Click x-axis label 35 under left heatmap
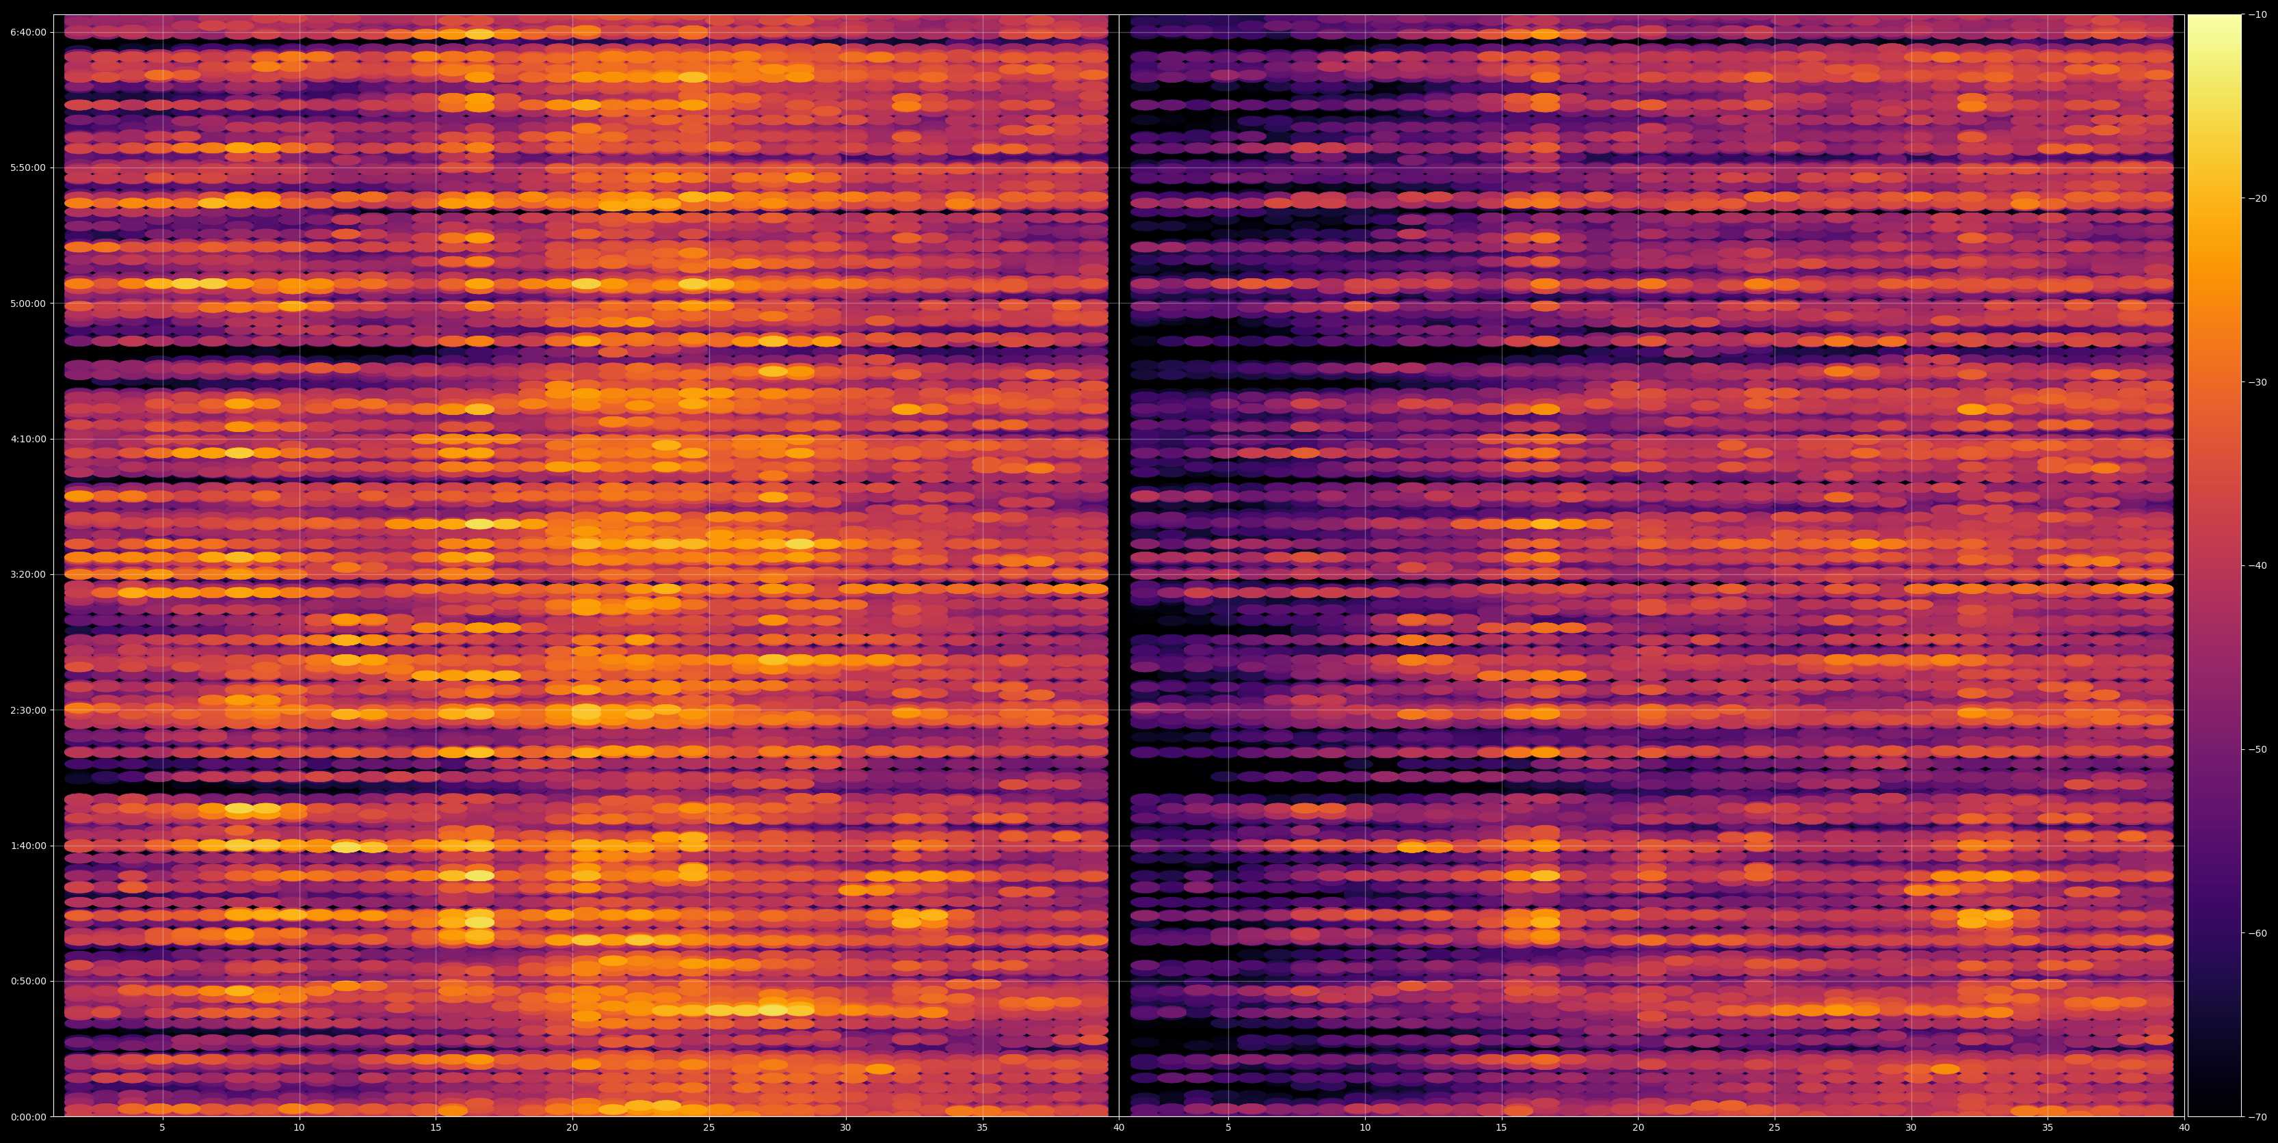 (983, 1128)
